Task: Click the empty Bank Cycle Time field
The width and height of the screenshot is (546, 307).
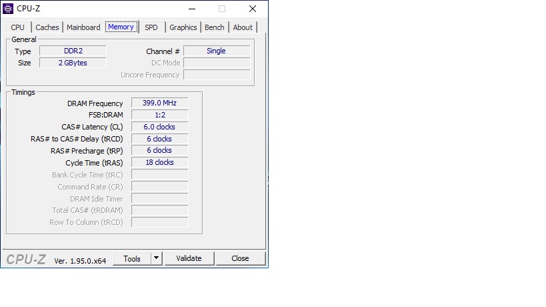Action: pyautogui.click(x=160, y=174)
